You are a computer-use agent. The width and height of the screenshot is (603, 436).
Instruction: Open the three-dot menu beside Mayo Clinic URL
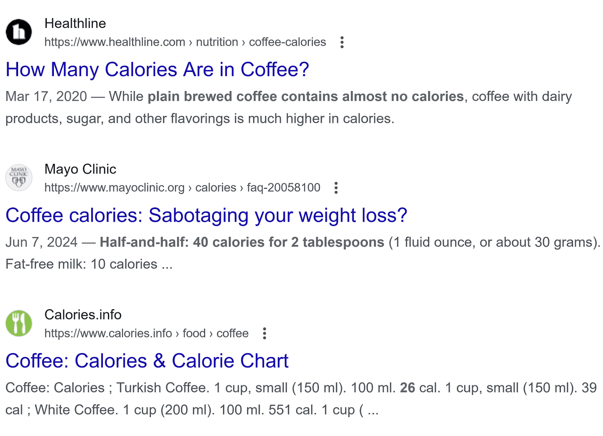click(336, 187)
